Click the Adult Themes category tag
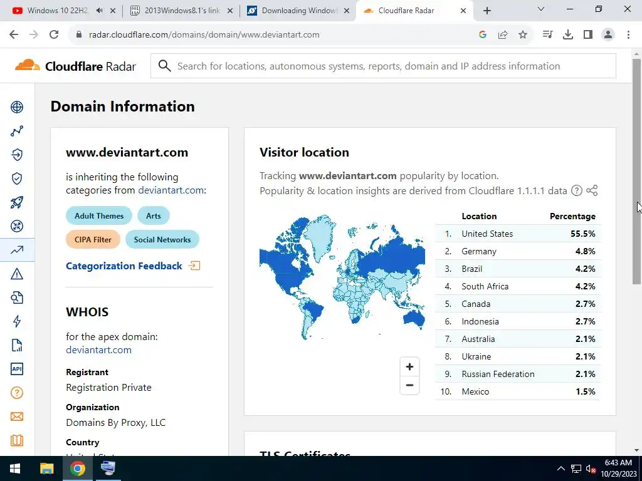 point(99,215)
